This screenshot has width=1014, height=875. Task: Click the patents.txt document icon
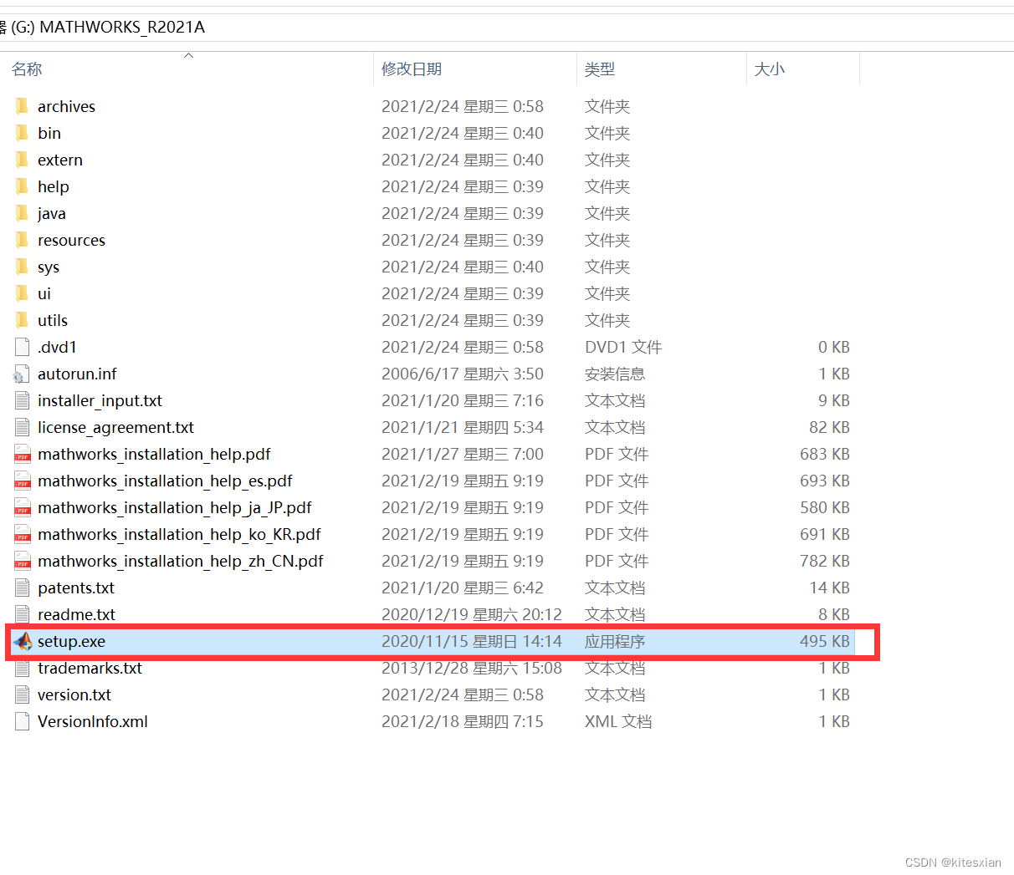coord(23,588)
